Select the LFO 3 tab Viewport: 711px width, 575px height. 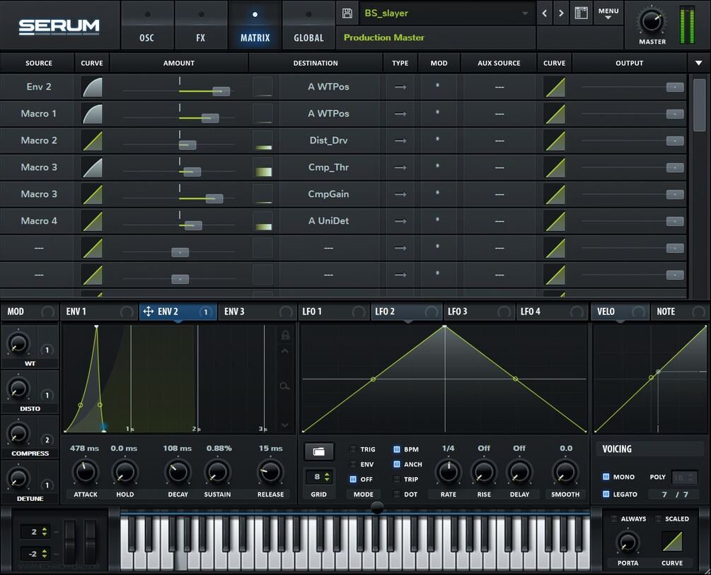[479, 312]
